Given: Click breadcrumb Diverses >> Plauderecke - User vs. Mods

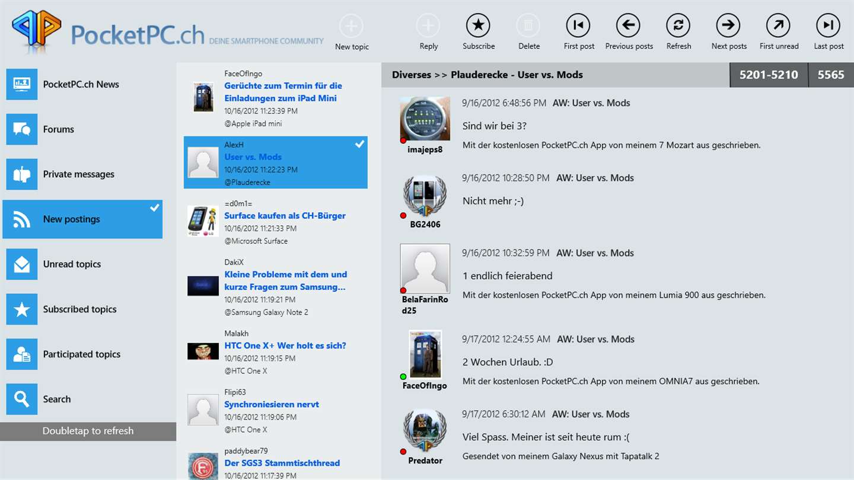Looking at the screenshot, I should click(487, 75).
